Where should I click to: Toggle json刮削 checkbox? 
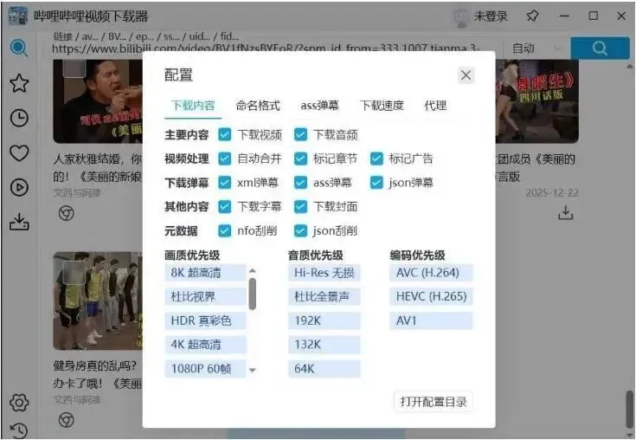[x=300, y=230]
